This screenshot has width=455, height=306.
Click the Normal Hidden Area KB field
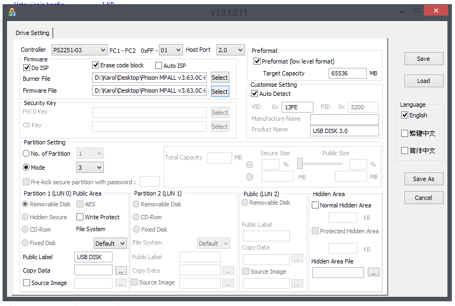tap(342, 218)
